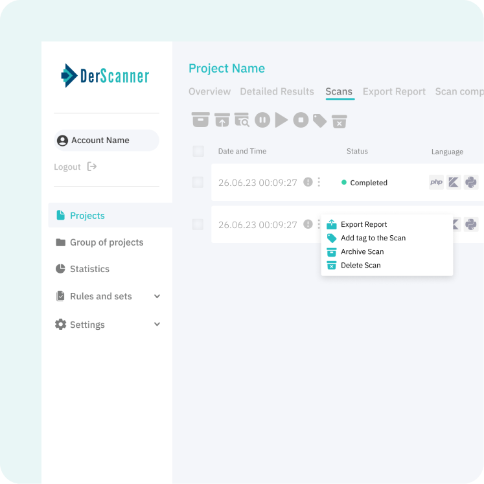The width and height of the screenshot is (484, 484).
Task: Toggle the select-all checkbox in table header
Action: (198, 151)
